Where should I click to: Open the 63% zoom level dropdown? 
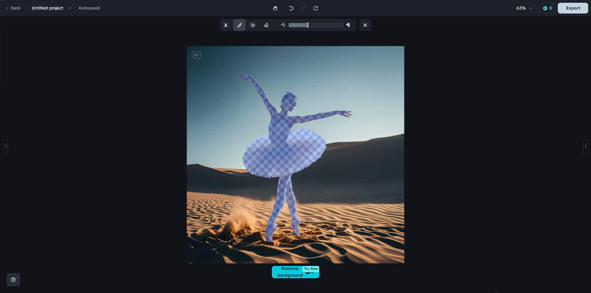(525, 8)
